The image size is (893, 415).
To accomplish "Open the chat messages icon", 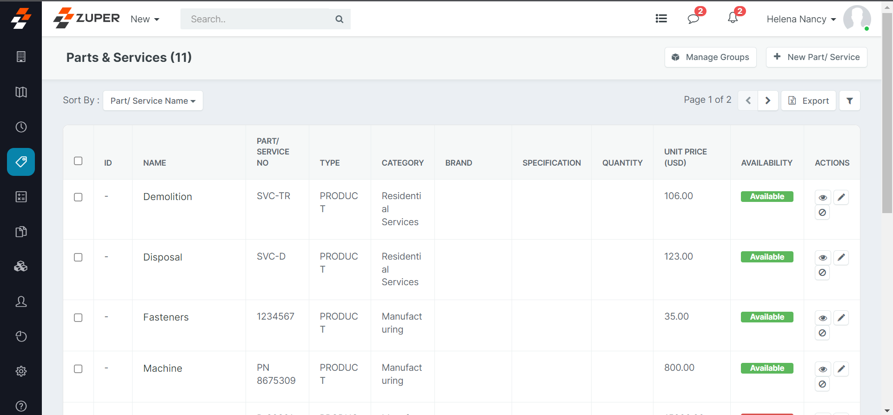I will point(693,19).
